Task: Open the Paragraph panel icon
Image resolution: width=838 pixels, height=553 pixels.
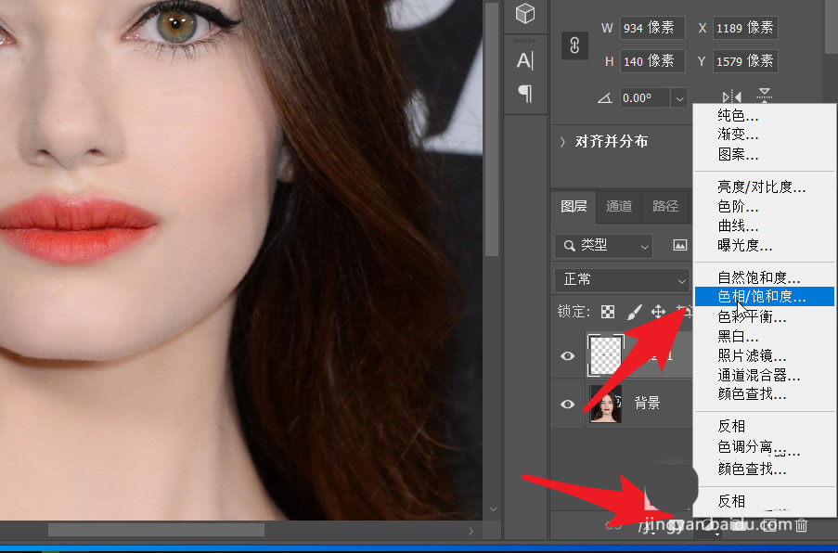Action: [x=525, y=94]
